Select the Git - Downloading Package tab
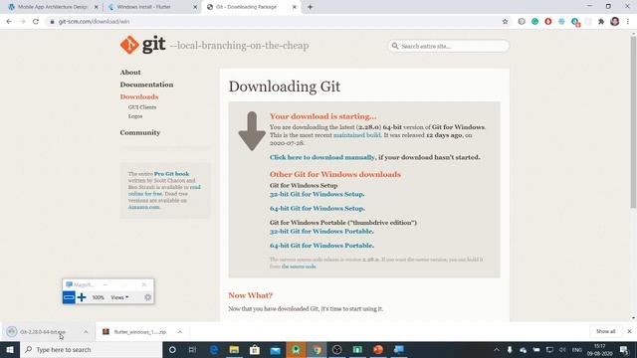637x358 pixels. 246,7
